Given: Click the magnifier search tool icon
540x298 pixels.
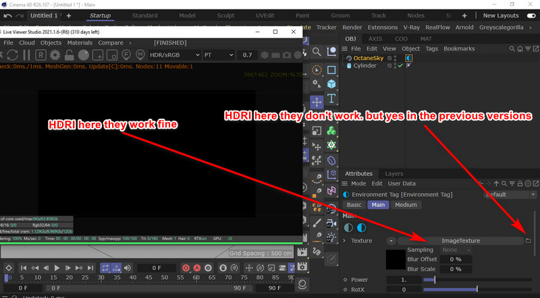Looking at the screenshot, I should pyautogui.click(x=317, y=52).
